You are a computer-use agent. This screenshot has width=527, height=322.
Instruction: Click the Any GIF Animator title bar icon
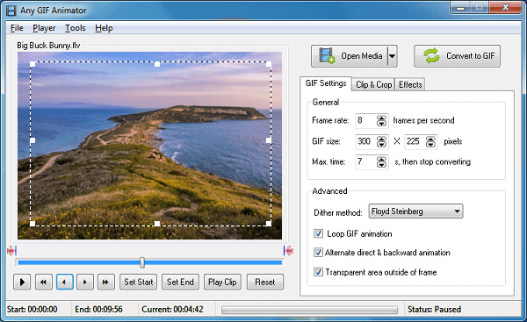point(11,11)
